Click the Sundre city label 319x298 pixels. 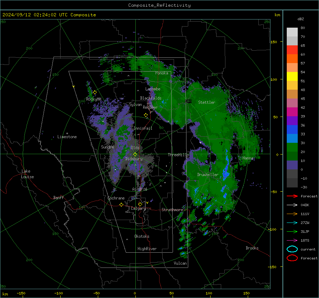pyautogui.click(x=107, y=147)
